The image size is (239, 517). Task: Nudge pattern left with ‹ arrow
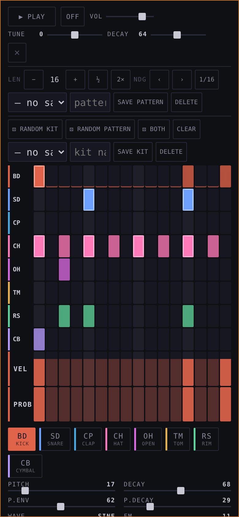click(159, 80)
